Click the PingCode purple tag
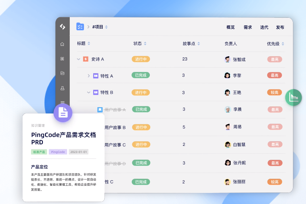Screen dimensions: 306x204 (58, 152)
